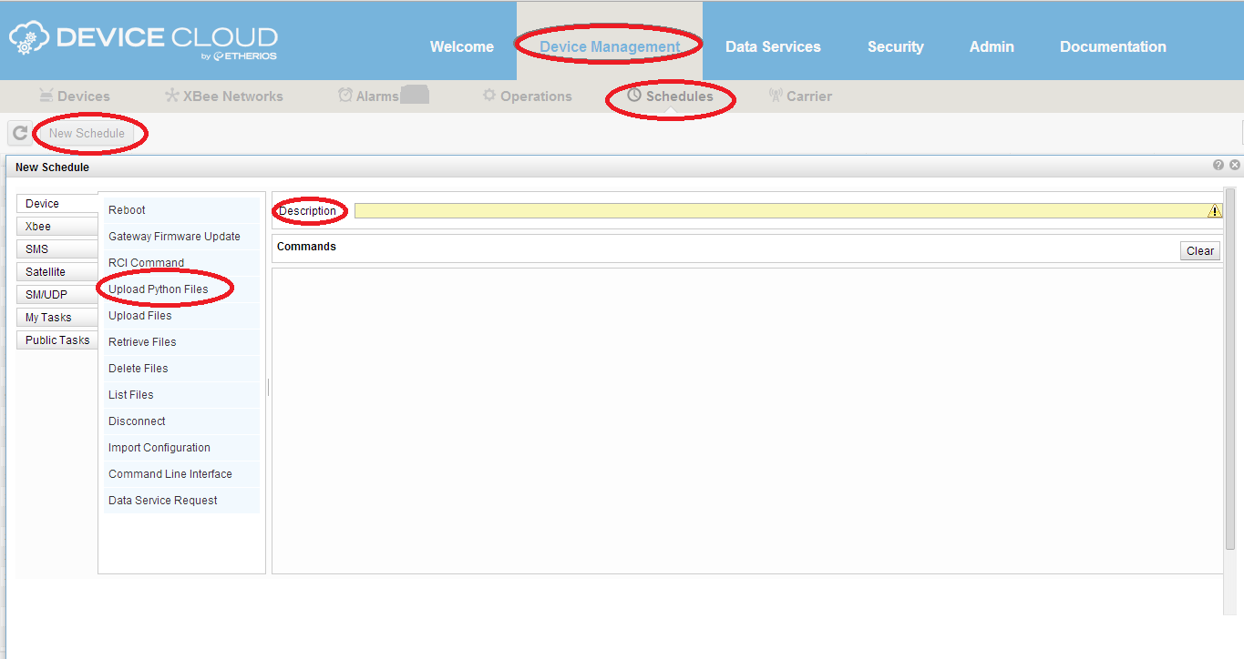The image size is (1244, 659).
Task: Click the Description warning icon
Action: (x=1214, y=211)
